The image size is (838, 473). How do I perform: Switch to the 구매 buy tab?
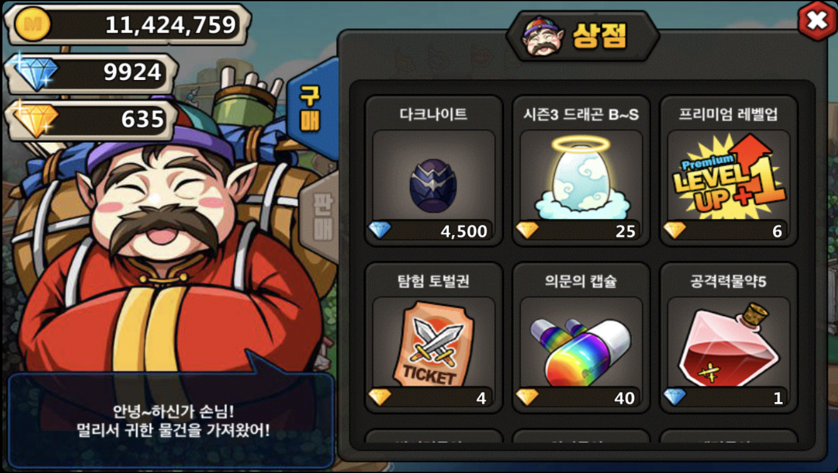310,108
